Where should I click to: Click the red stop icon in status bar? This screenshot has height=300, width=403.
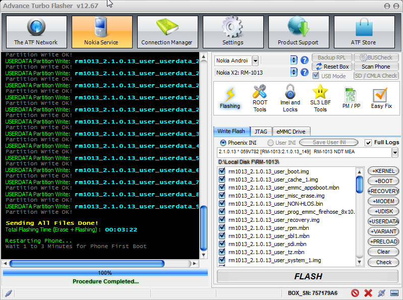[x=355, y=293]
